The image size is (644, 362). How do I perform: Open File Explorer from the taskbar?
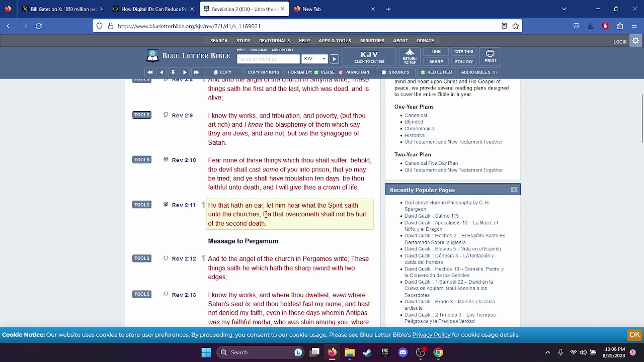(350, 352)
